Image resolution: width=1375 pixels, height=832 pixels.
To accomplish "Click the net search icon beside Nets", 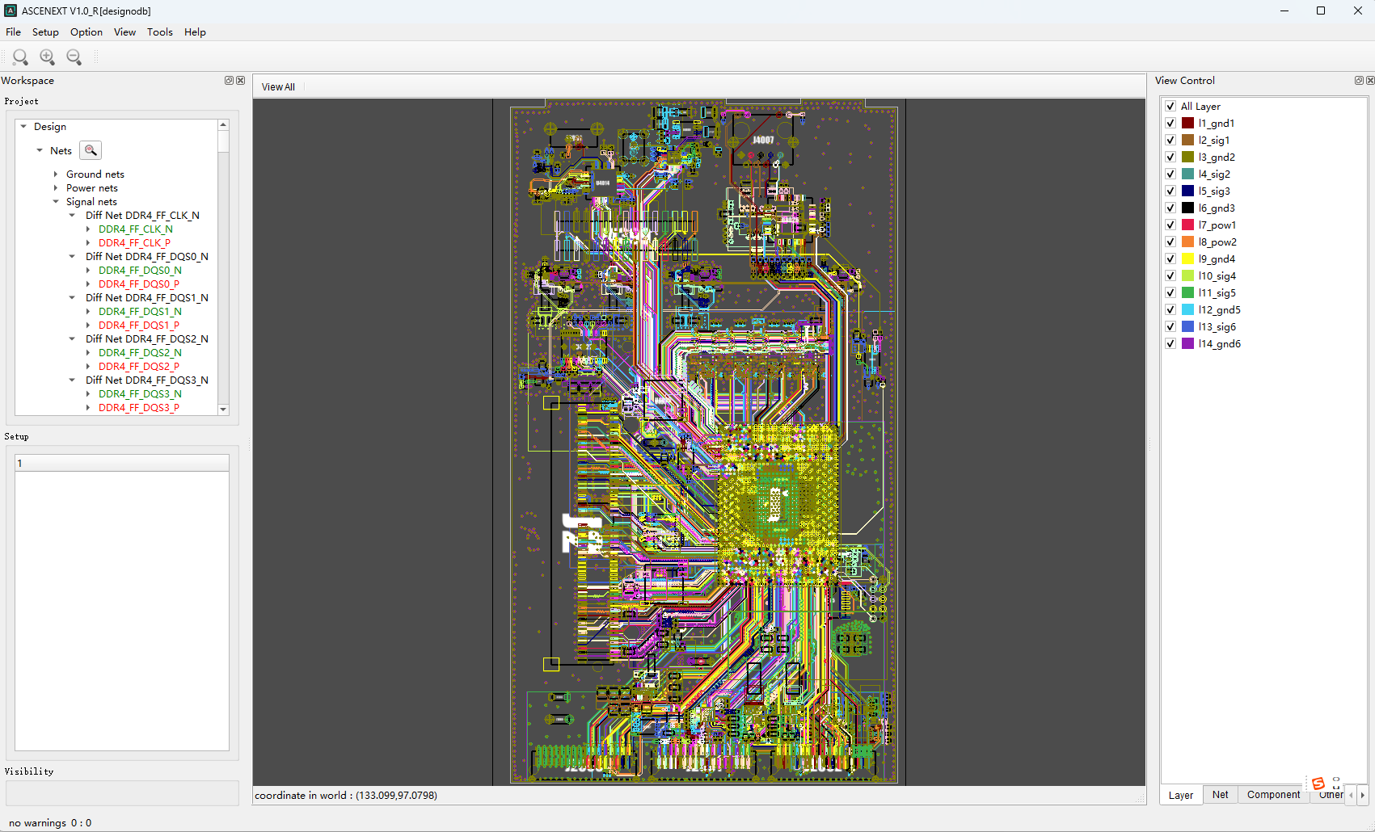I will click(91, 150).
